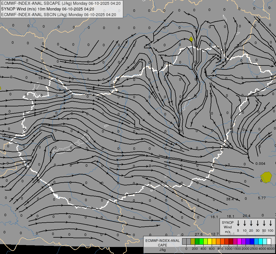Click the SYNOP Wind 10m header line

tap(48, 9)
